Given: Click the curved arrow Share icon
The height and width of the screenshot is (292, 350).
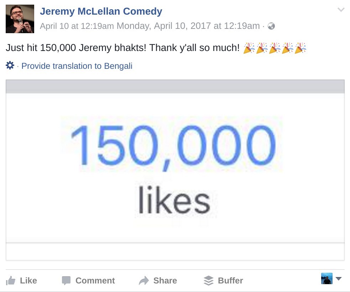Looking at the screenshot, I should click(143, 281).
